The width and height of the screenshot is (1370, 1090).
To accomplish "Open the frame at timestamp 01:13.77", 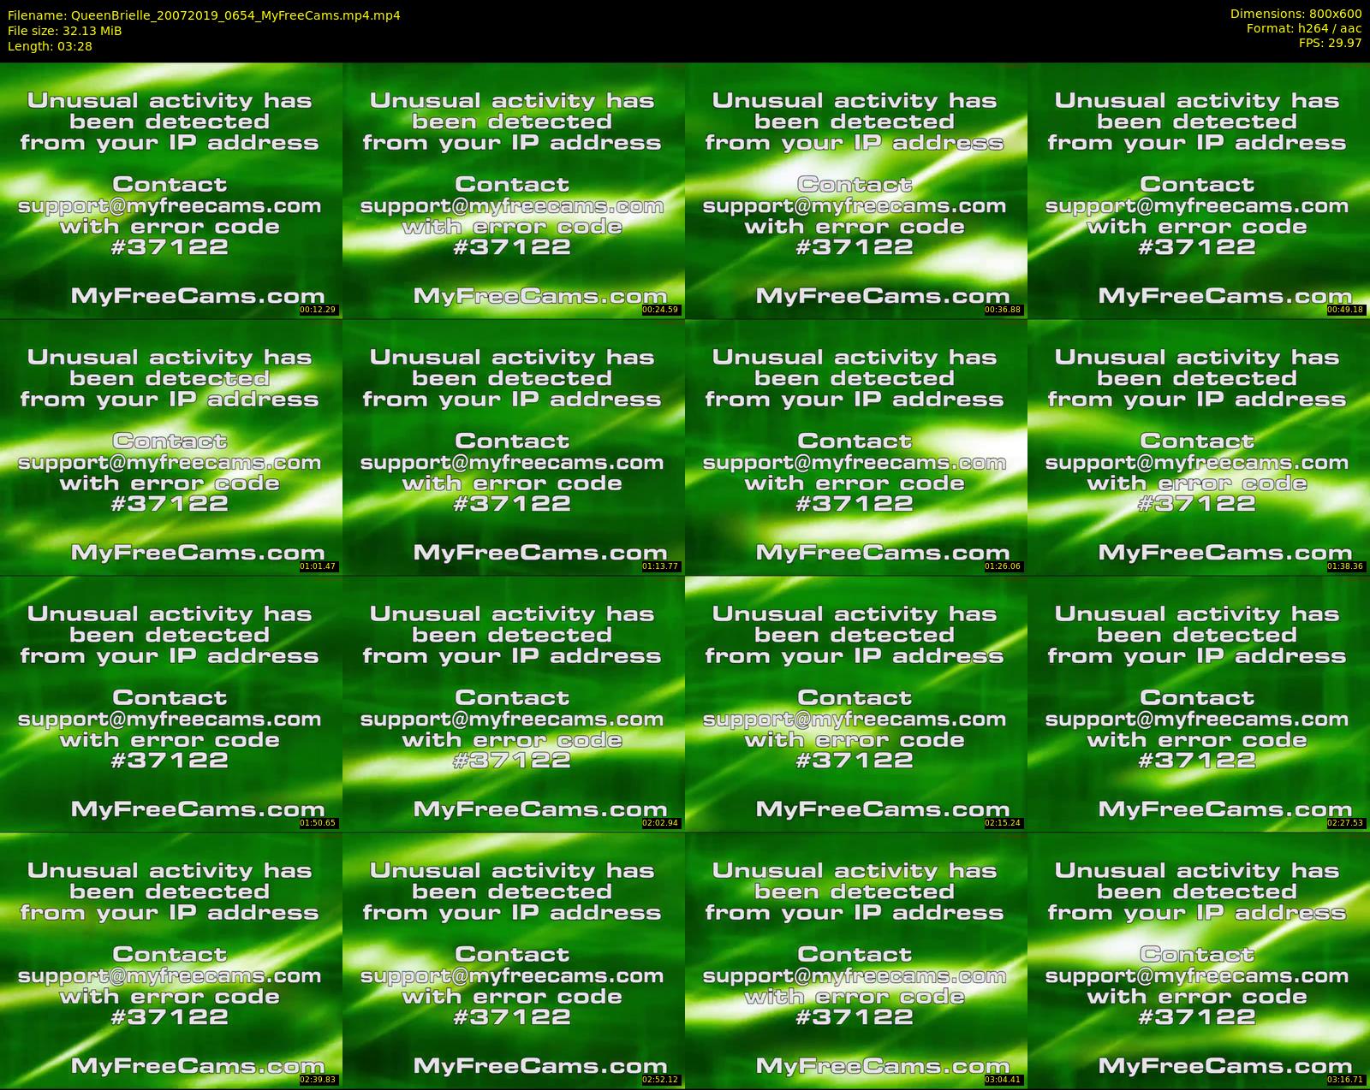I will click(x=514, y=447).
